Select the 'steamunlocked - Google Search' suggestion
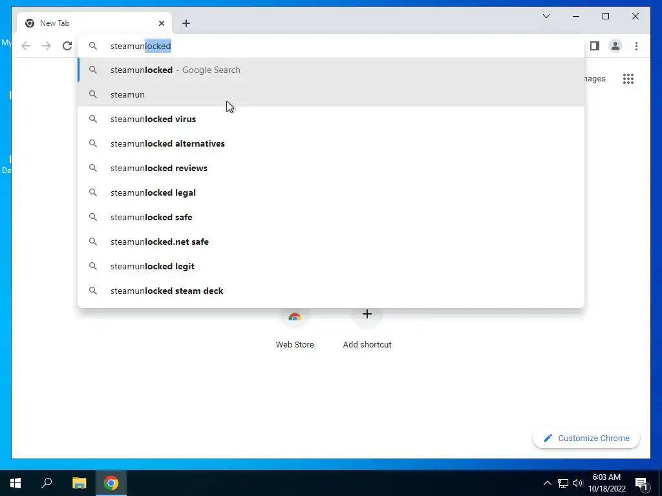 (x=332, y=70)
